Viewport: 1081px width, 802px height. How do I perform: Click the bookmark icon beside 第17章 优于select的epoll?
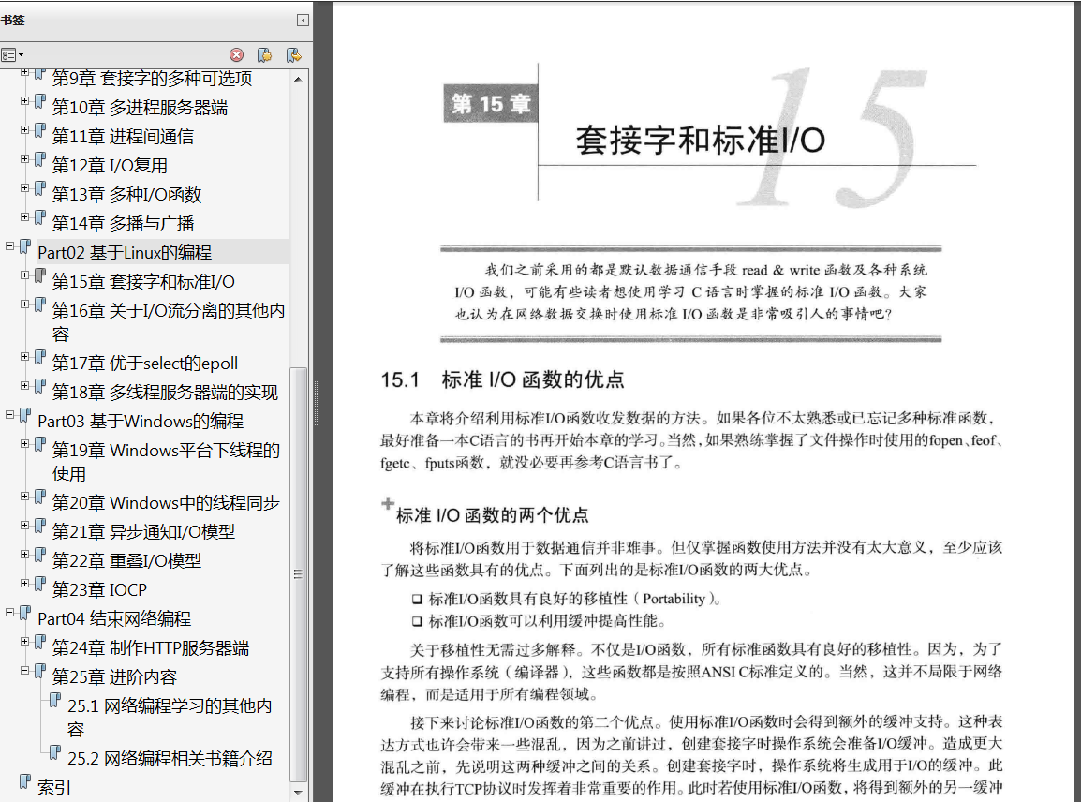click(40, 357)
